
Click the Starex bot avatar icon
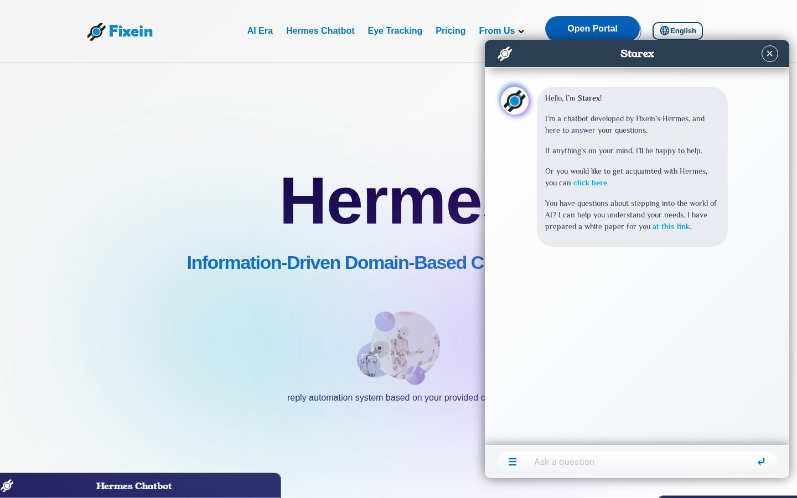[515, 101]
